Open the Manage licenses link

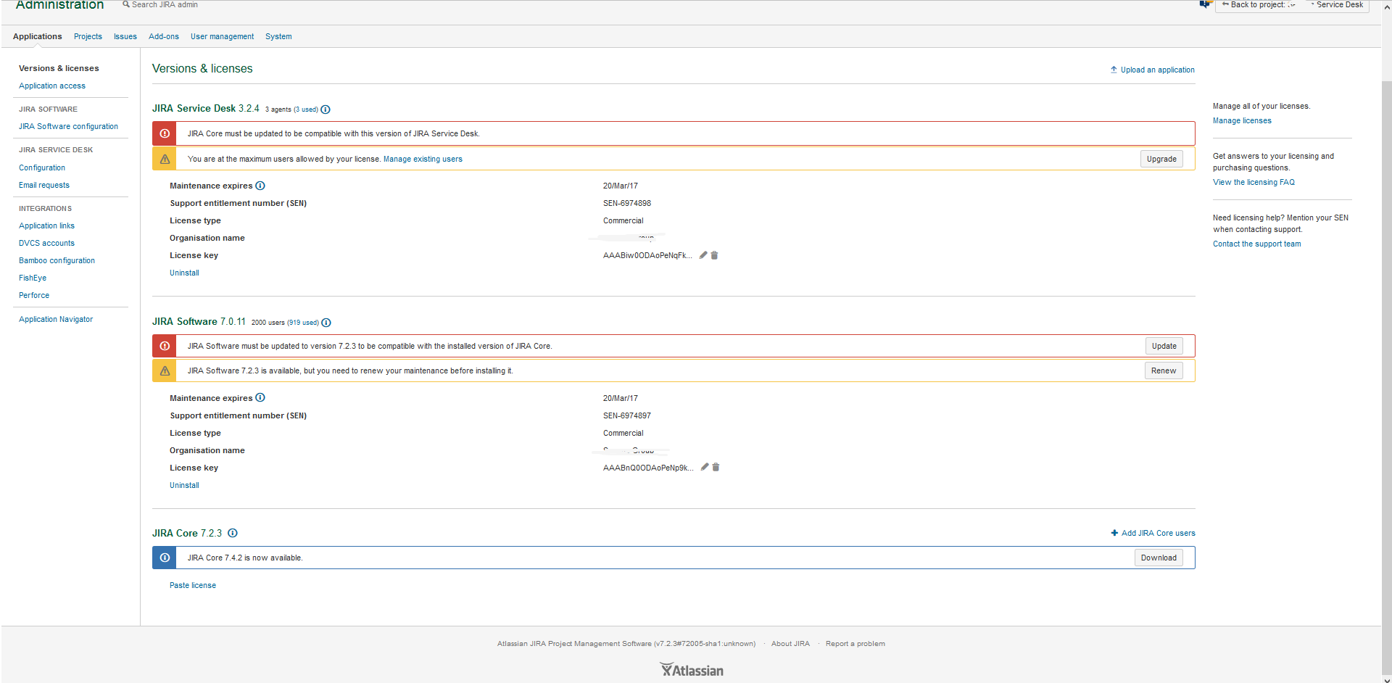1242,120
